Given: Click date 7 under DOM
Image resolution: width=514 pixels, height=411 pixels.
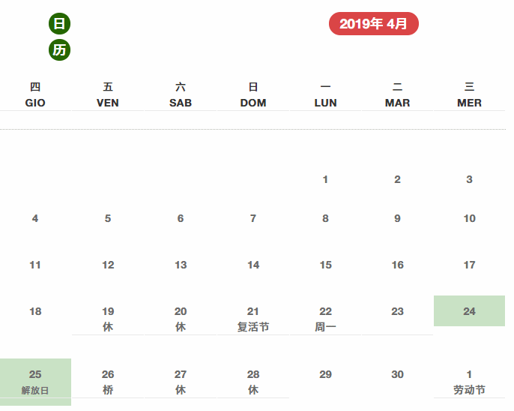Looking at the screenshot, I should 253,218.
